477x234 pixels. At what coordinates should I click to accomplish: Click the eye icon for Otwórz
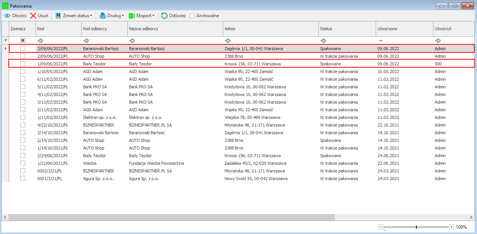(7, 16)
